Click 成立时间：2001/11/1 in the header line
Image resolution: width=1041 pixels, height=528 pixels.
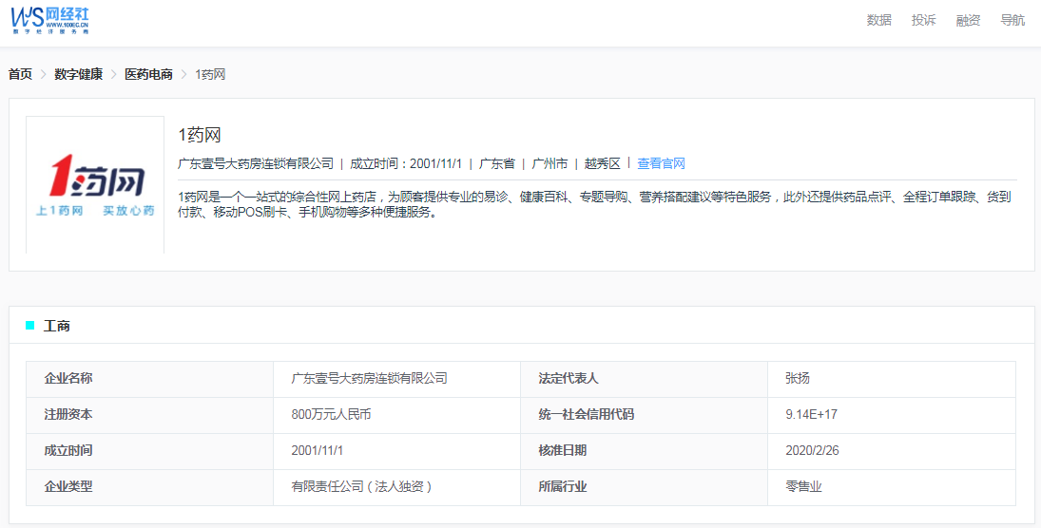point(406,163)
